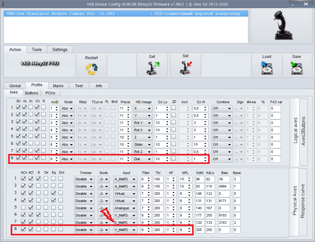Toggle 2D checkbox for logical axis 4

pyautogui.click(x=174, y=129)
